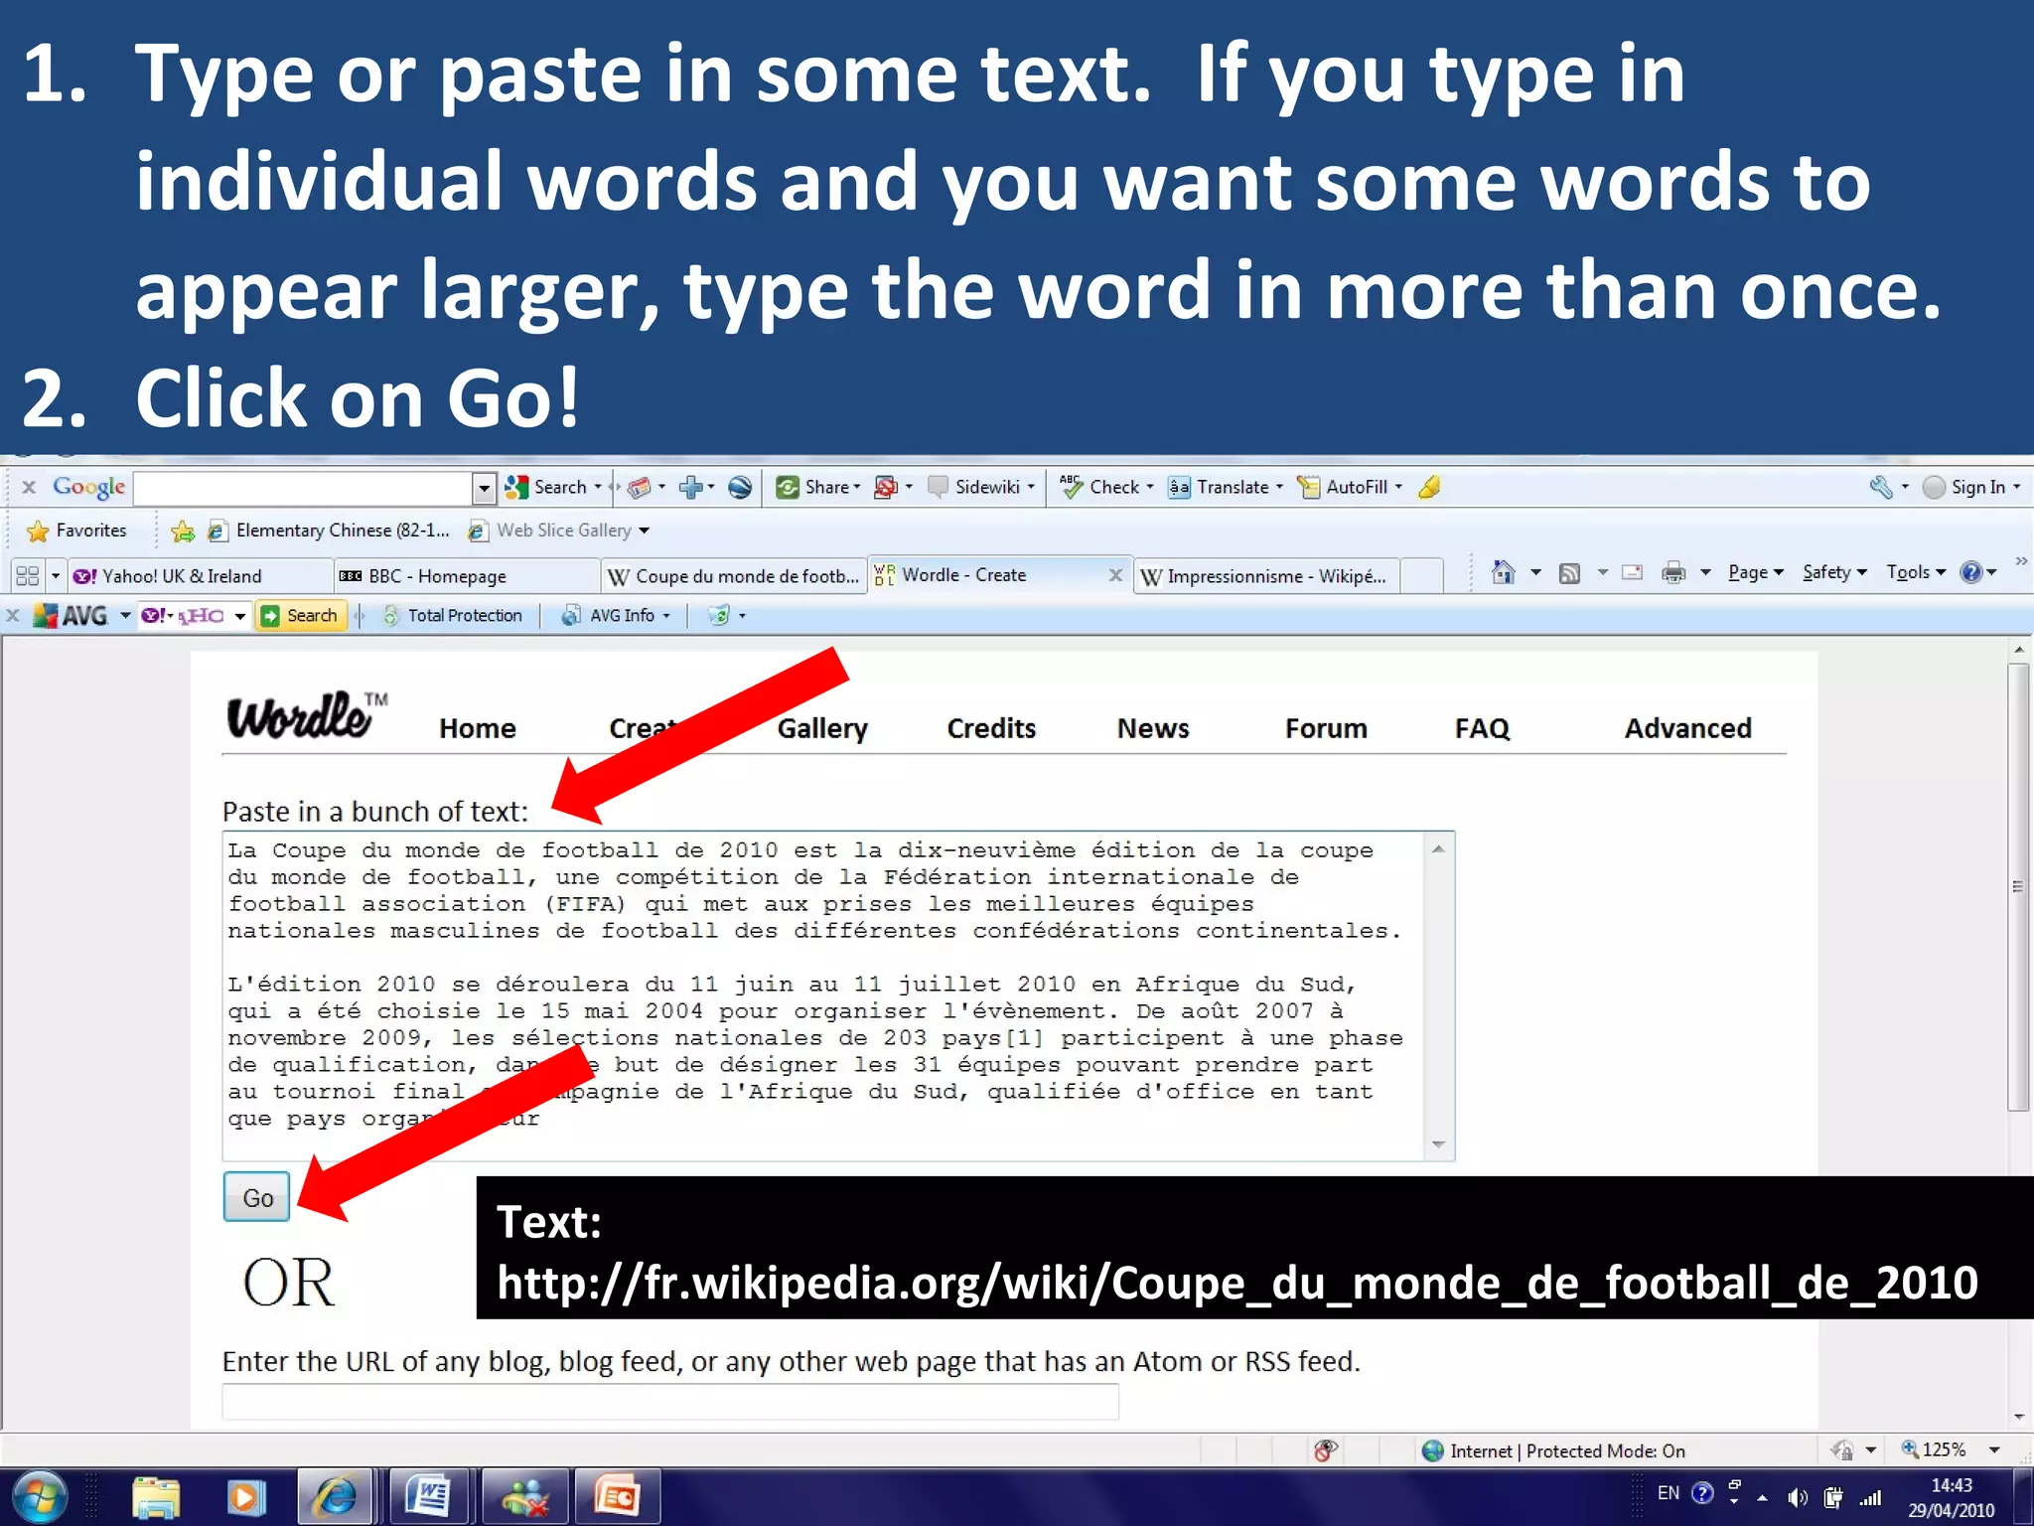Viewport: 2034px width, 1526px height.
Task: Click the URL input field for blog feed
Action: [670, 1401]
